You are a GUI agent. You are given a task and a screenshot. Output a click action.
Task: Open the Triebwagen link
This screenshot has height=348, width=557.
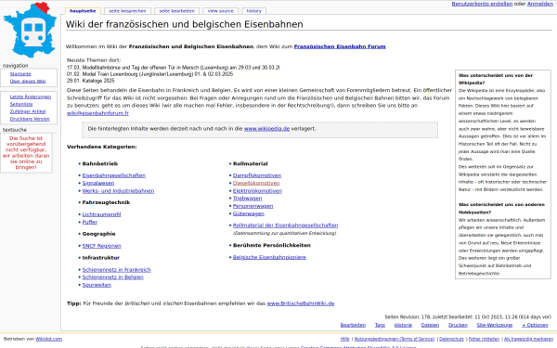pos(247,199)
